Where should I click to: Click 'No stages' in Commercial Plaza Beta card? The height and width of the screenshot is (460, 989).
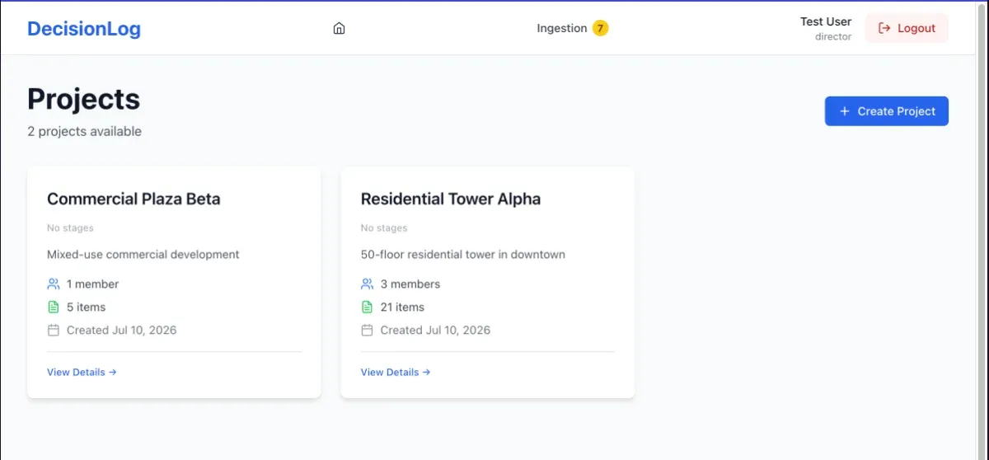click(x=70, y=228)
